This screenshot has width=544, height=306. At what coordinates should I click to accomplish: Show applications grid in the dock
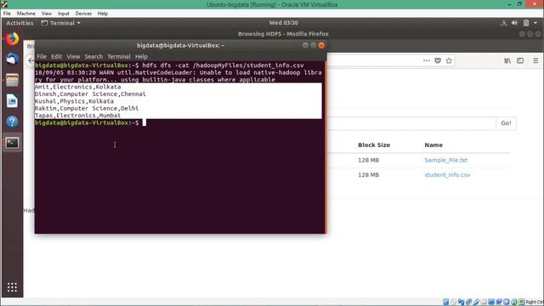(12, 287)
